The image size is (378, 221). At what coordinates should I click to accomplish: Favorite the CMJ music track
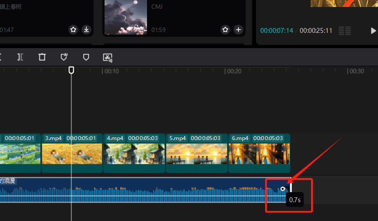pyautogui.click(x=225, y=30)
